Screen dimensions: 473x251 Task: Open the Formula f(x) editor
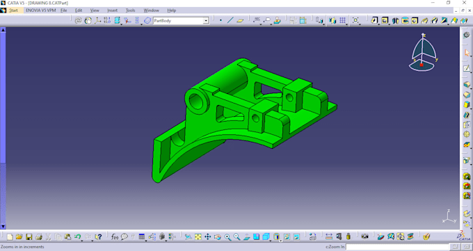[115, 237]
